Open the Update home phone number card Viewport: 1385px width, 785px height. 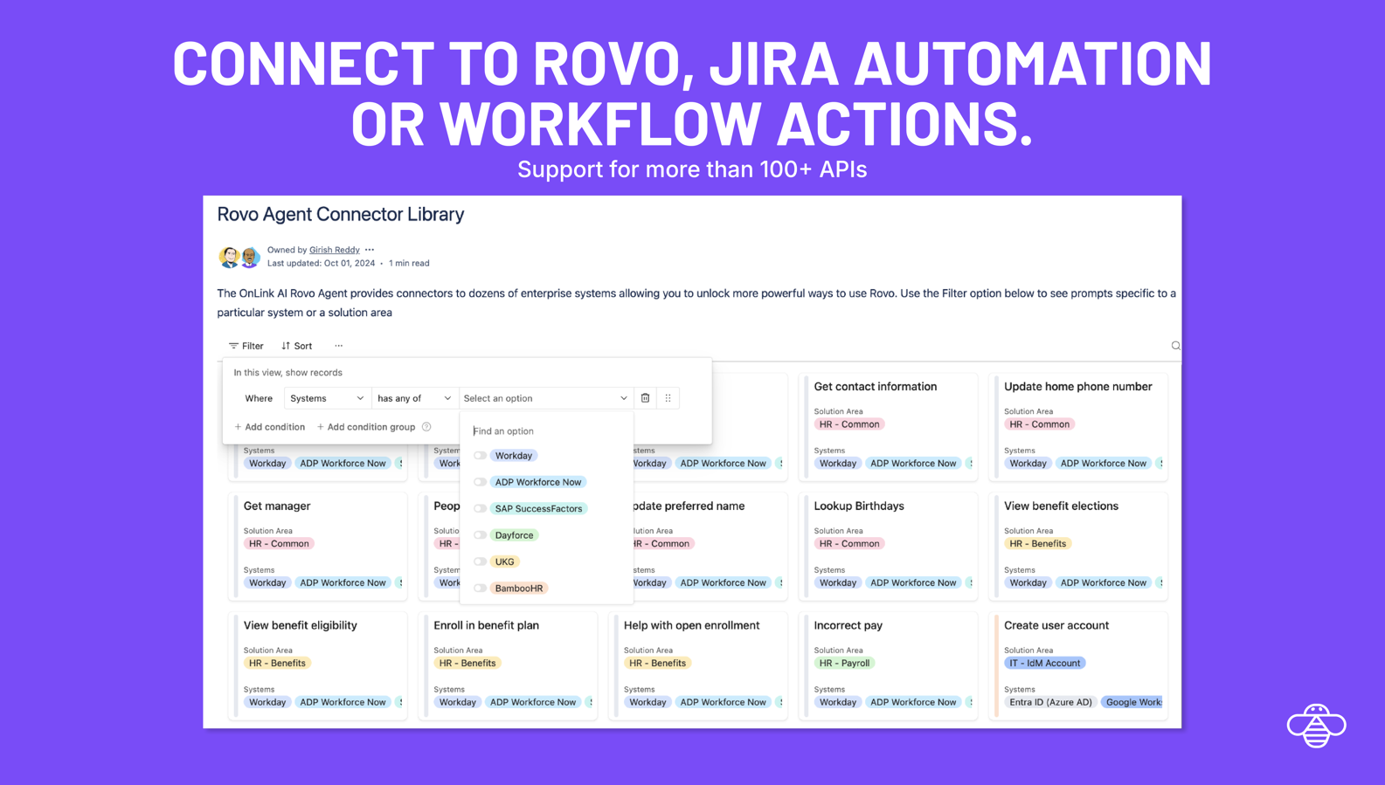point(1078,427)
